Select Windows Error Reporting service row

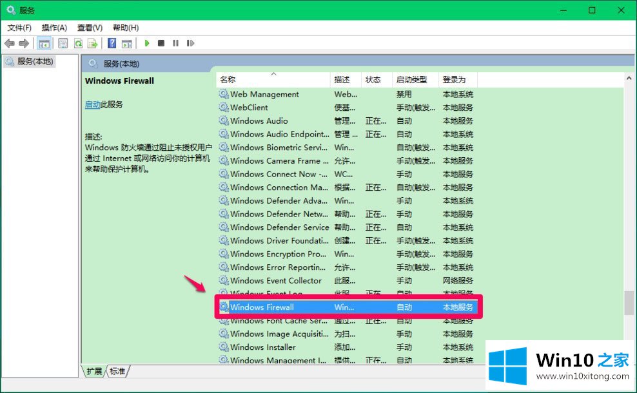click(x=346, y=267)
